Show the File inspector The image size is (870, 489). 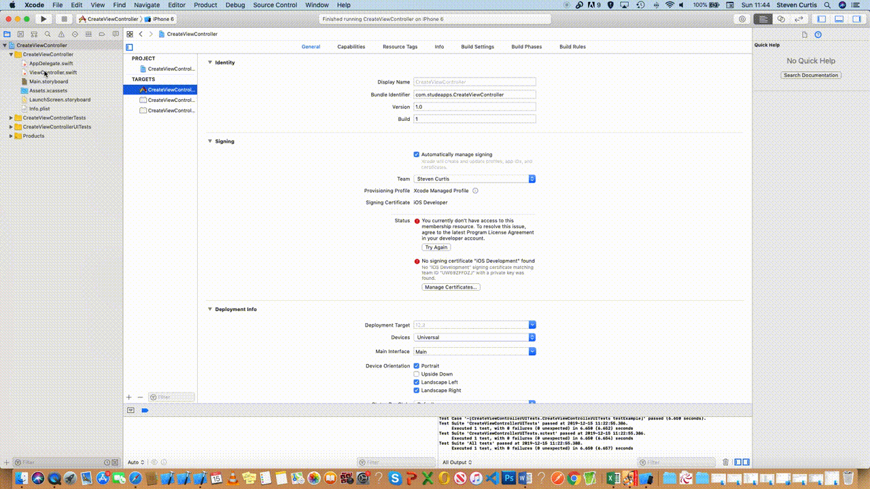click(805, 35)
